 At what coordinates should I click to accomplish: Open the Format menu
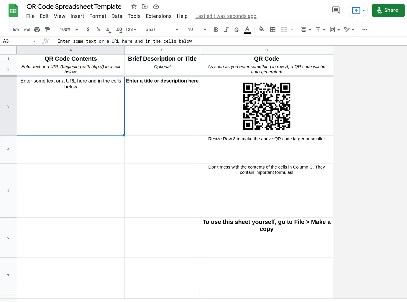coord(98,16)
